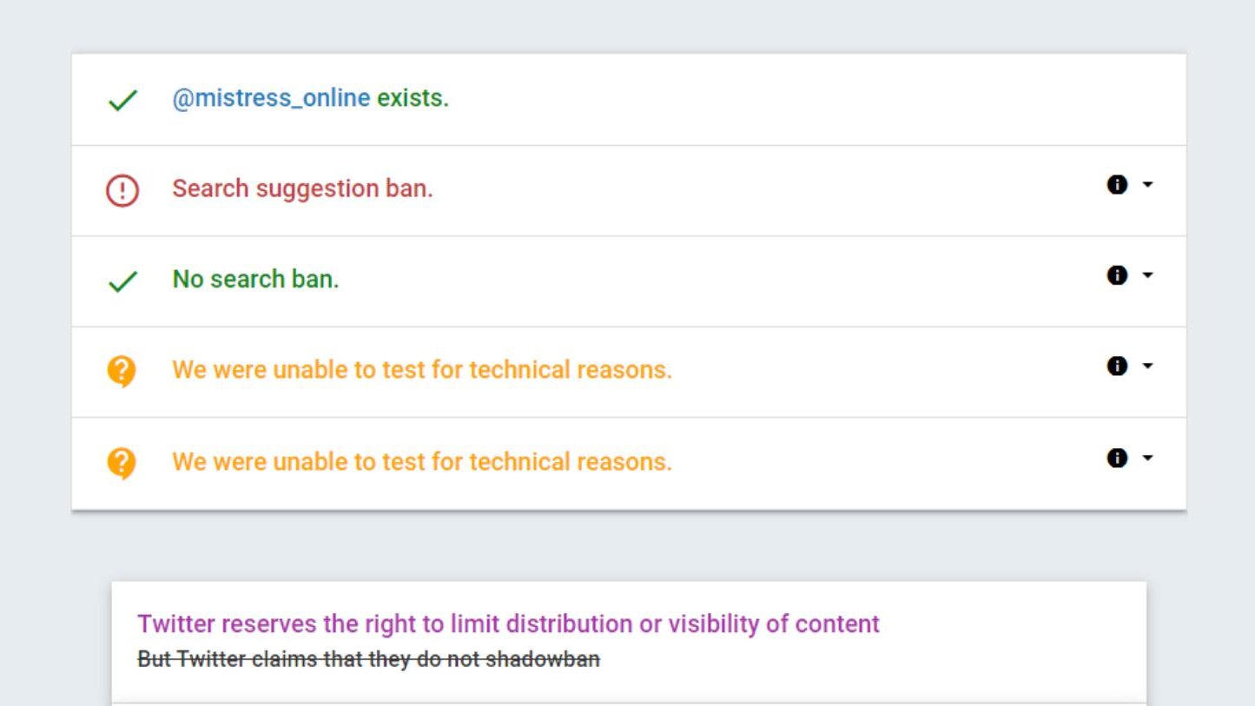The image size is (1255, 706).
Task: Click info icon on first unable-to-test row
Action: 1117,366
